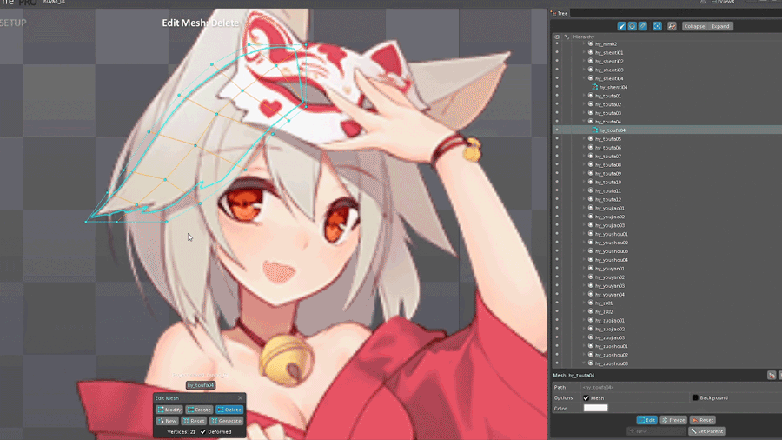Expand the hy_toufa03 slot node
This screenshot has height=440, width=782.
point(584,113)
